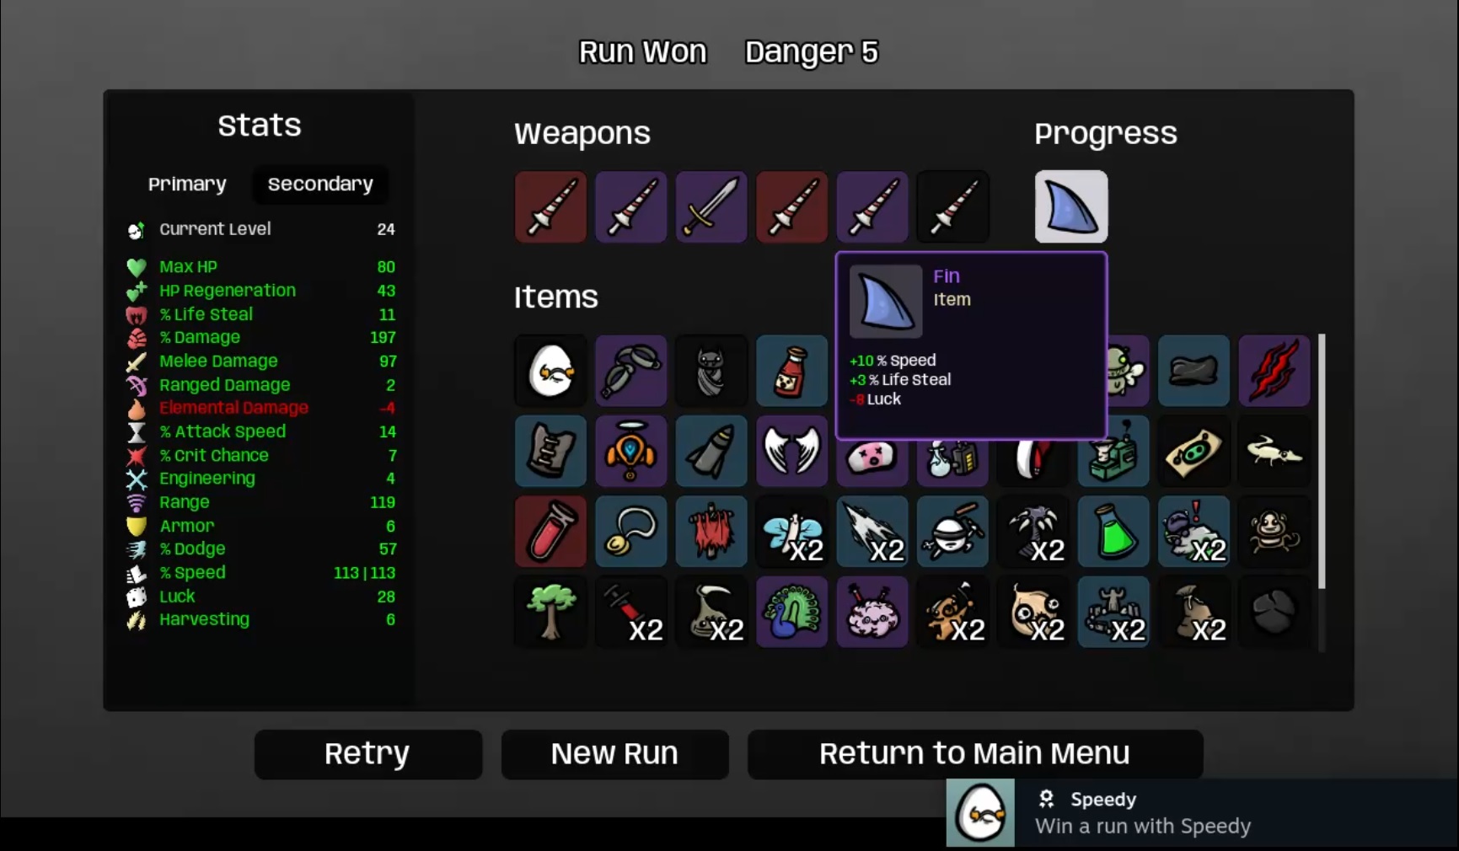Select the banknote money item

point(1194,451)
